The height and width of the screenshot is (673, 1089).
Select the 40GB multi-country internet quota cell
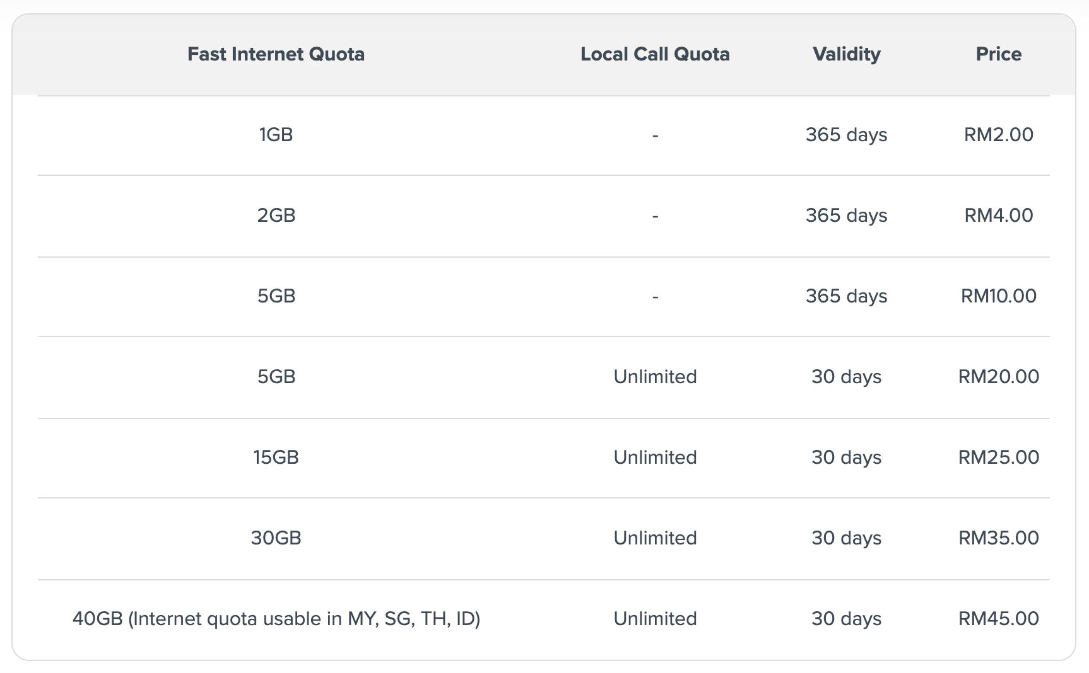coord(276,619)
